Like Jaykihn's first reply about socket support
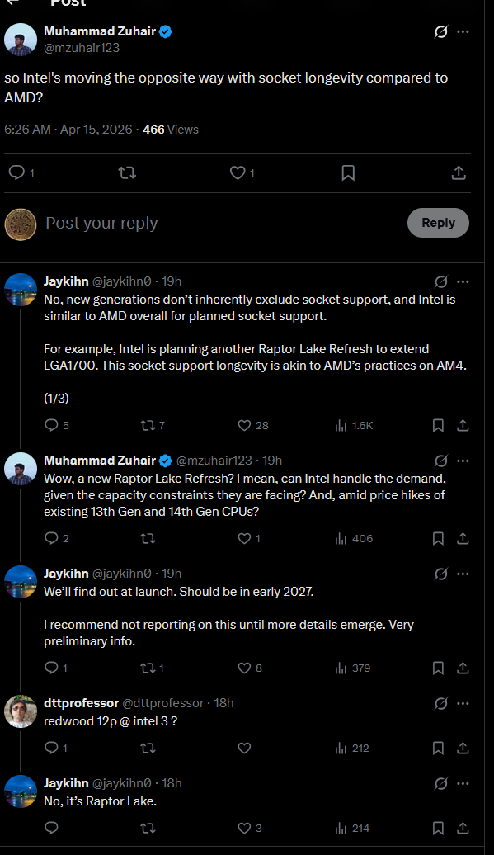The height and width of the screenshot is (855, 494). point(245,425)
